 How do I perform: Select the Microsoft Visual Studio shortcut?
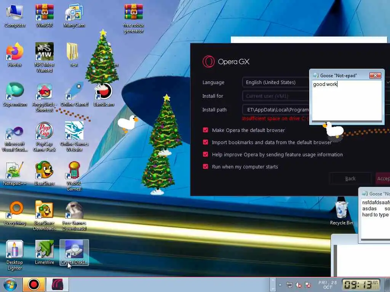(15, 137)
